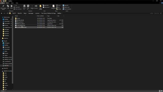Viewport: 163px width, 92px height.
Task: Open Help with the question mark icon
Action: tap(162, 3)
